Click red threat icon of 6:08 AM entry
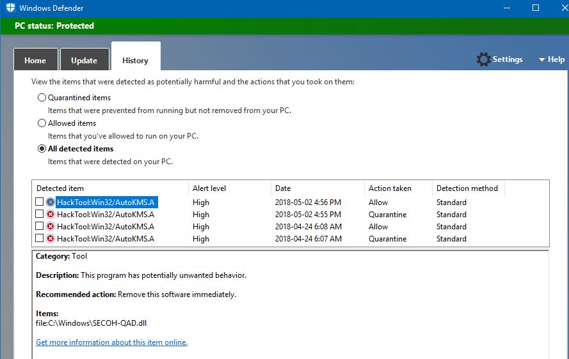Image resolution: width=569 pixels, height=359 pixels. [x=51, y=226]
